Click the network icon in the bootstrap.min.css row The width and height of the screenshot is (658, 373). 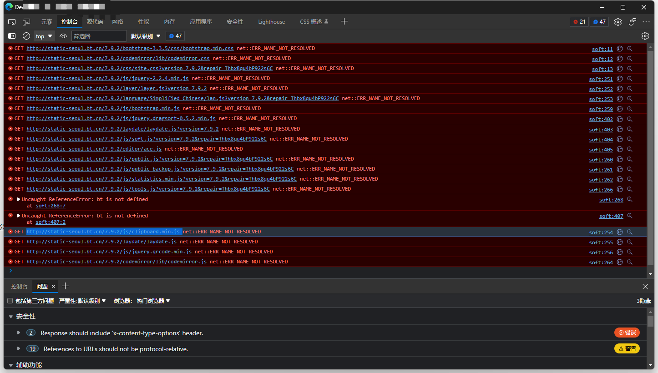620,49
